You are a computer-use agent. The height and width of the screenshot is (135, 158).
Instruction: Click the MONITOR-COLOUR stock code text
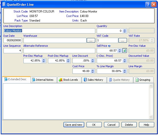click(42, 11)
